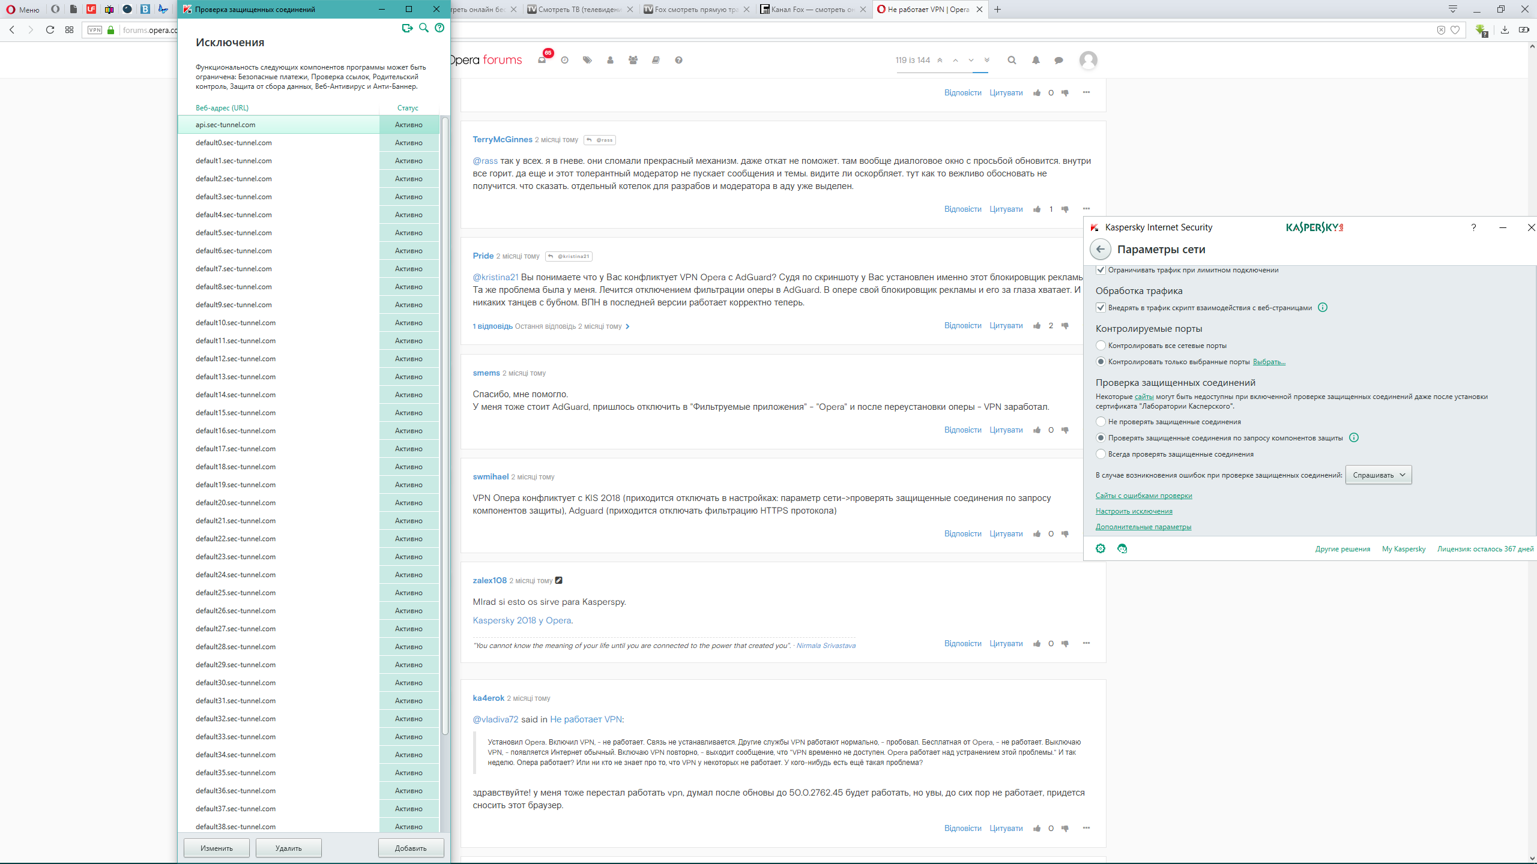Screen dimensions: 1537x864
Task: Open forum chat bubble icon
Action: click(1058, 60)
